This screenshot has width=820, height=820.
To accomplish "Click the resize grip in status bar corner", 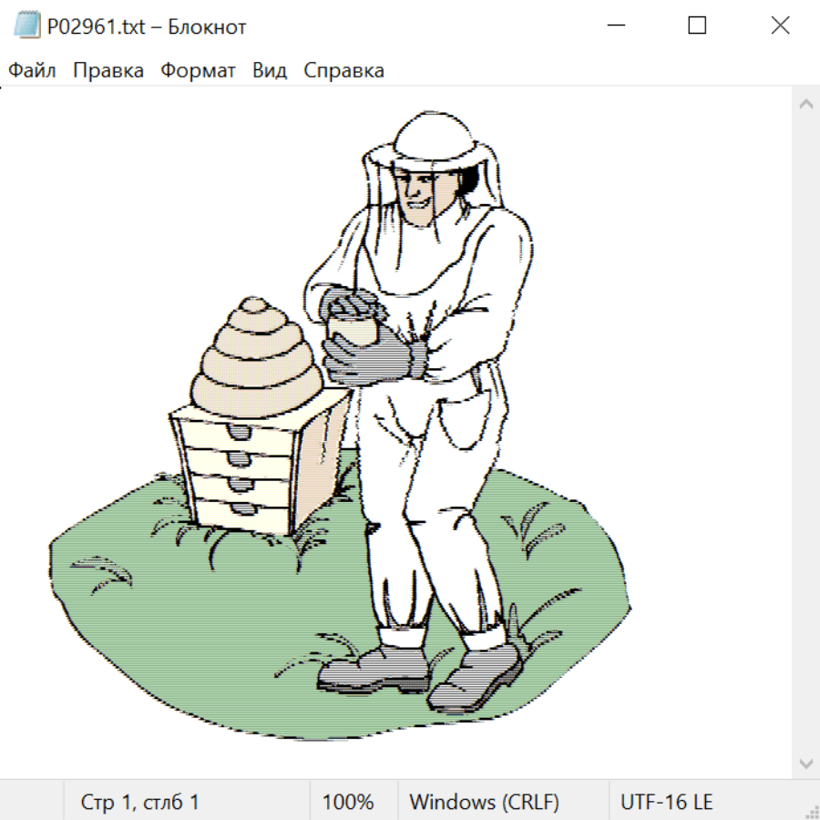I will pos(810,810).
